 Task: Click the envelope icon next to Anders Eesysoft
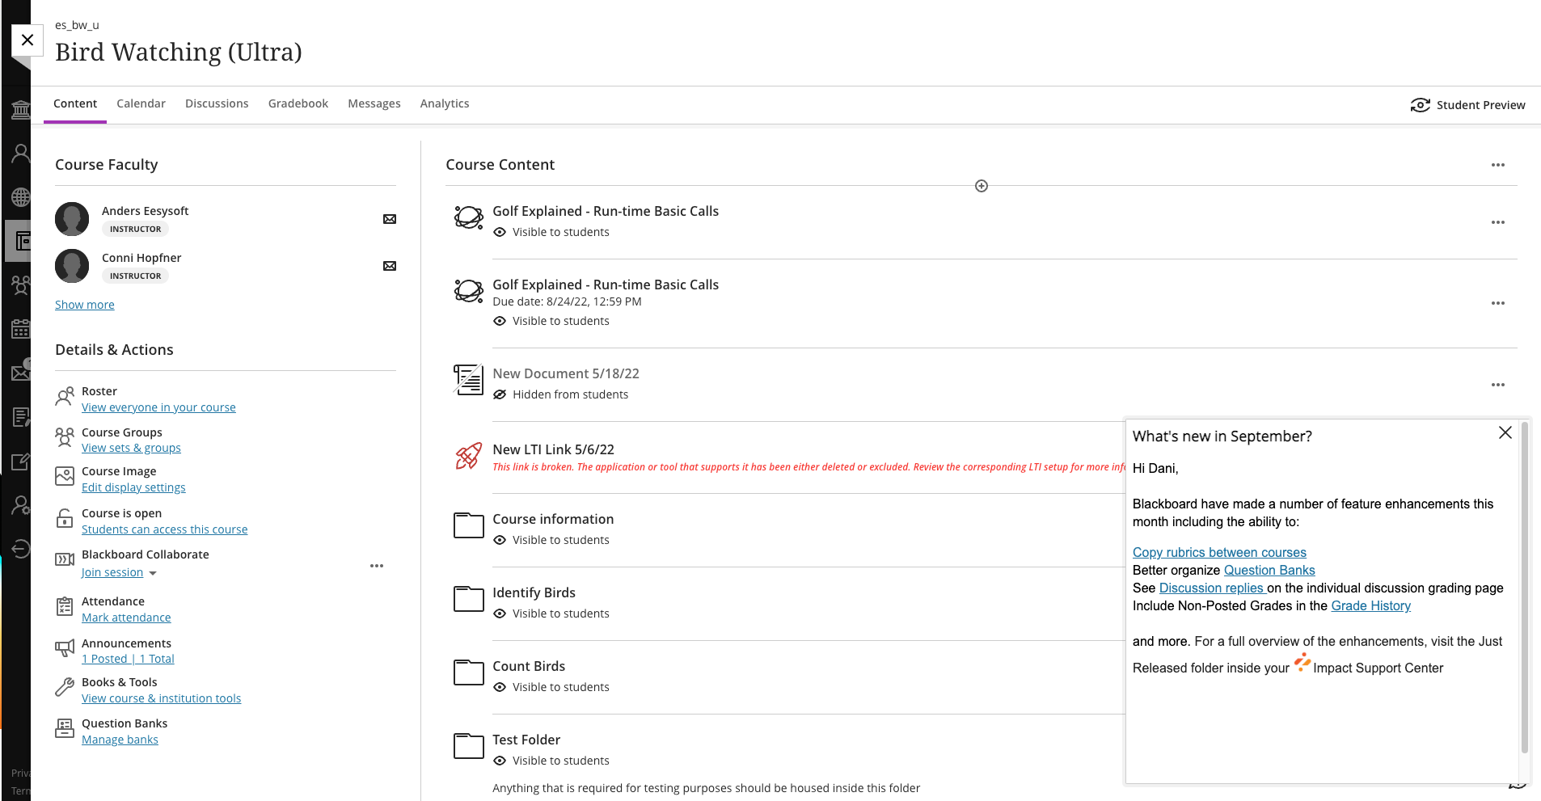pyautogui.click(x=390, y=219)
